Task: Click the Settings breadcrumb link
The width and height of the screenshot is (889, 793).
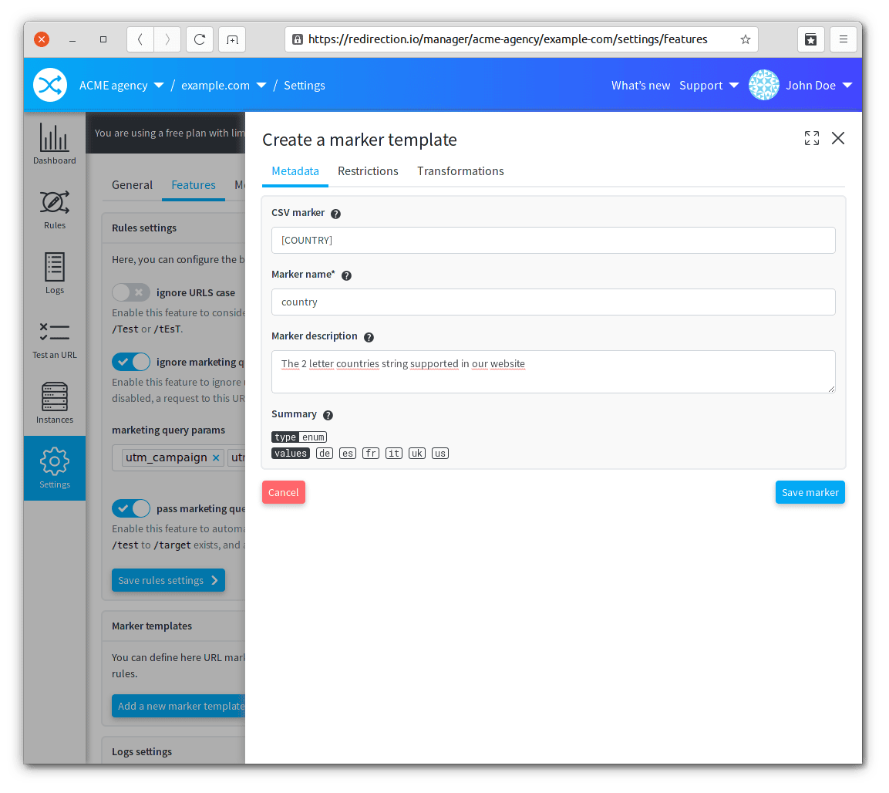Action: click(305, 85)
